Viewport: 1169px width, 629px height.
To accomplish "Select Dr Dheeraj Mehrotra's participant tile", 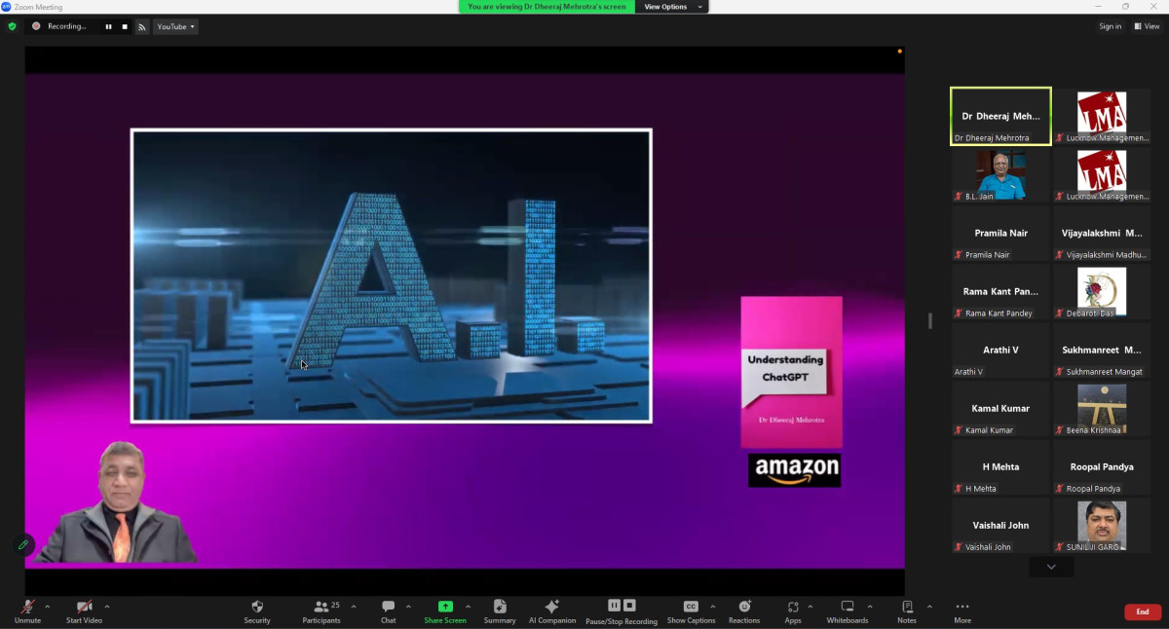I will click(1000, 117).
